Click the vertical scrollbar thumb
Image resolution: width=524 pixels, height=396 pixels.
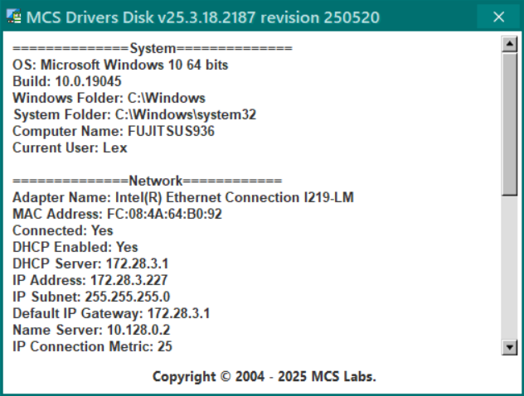[510, 124]
